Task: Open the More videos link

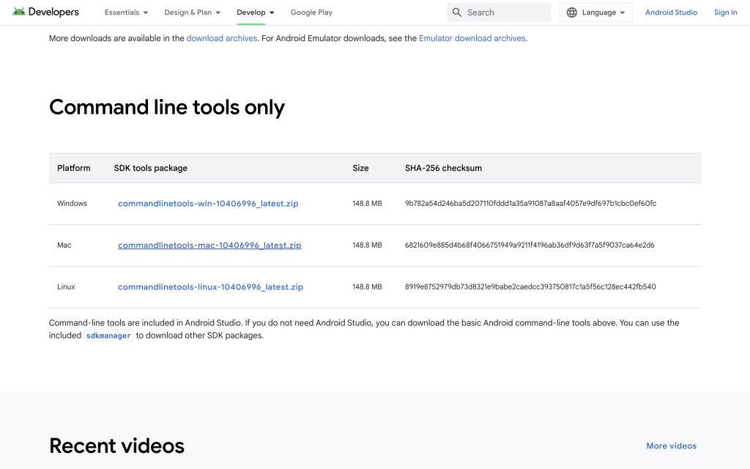Action: click(671, 446)
